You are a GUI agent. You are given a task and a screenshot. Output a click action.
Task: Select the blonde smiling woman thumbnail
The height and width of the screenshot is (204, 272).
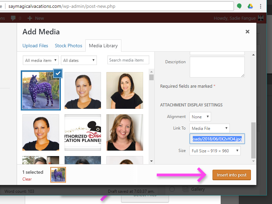(x=125, y=132)
